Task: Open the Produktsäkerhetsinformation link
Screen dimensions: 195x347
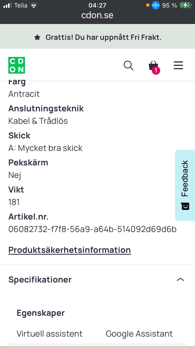Action: 70,250
